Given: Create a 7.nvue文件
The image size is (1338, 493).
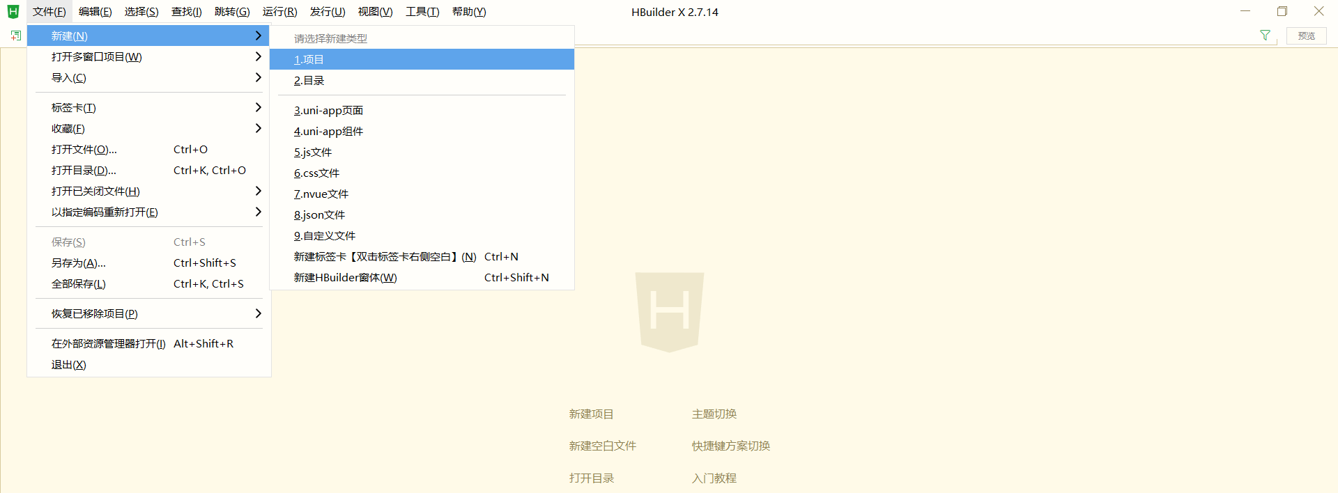Looking at the screenshot, I should click(x=422, y=194).
